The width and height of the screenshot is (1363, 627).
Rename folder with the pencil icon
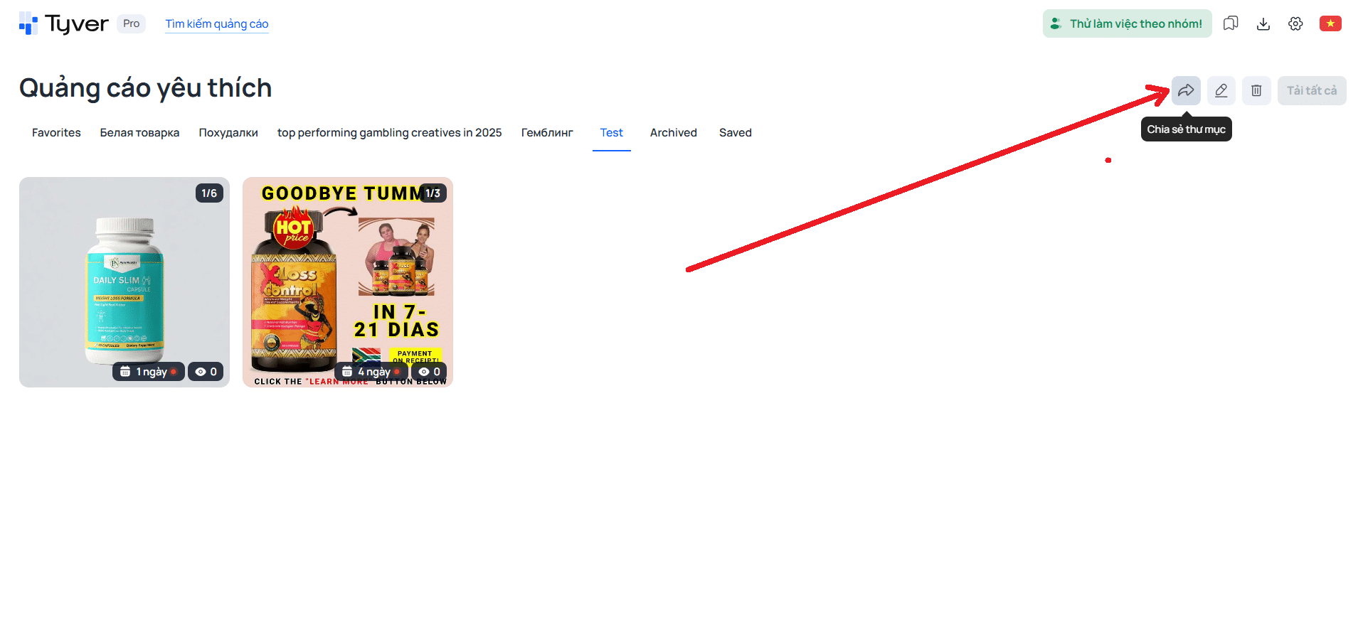pyautogui.click(x=1221, y=90)
